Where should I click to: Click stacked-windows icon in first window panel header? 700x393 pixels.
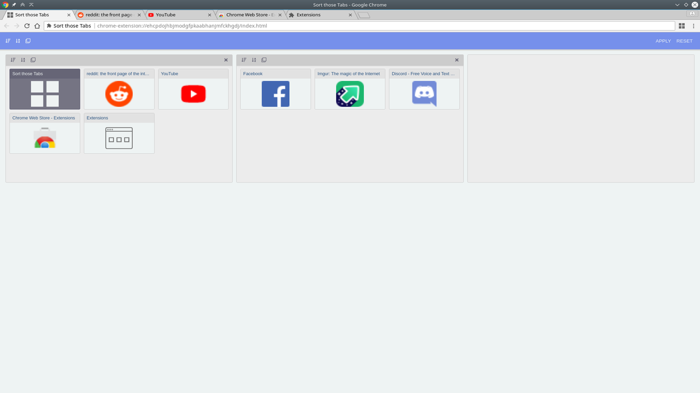pyautogui.click(x=33, y=60)
